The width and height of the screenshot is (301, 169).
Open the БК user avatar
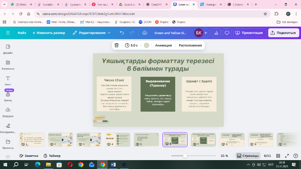(199, 33)
